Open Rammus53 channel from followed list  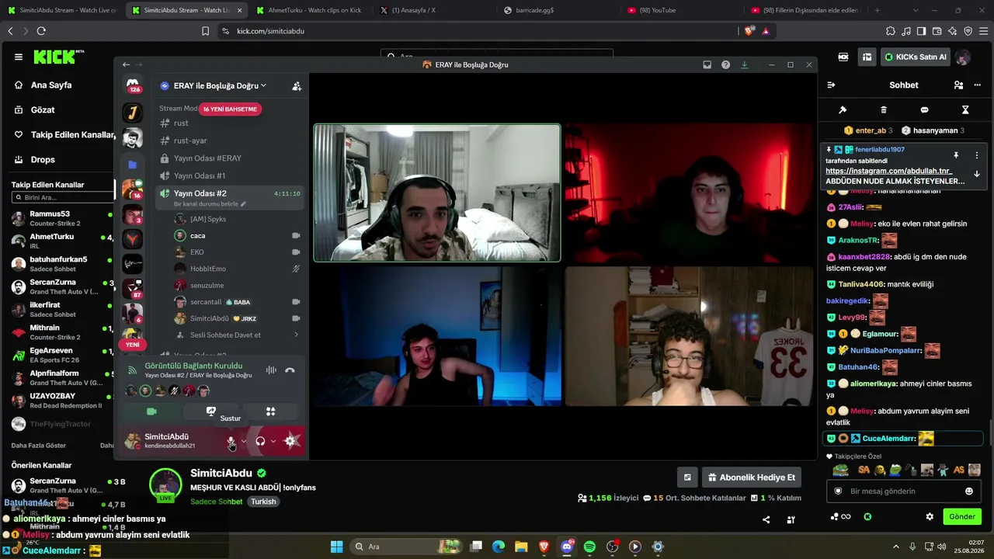pyautogui.click(x=62, y=218)
